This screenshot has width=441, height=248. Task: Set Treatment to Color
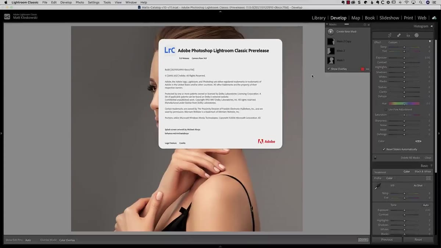tap(407, 171)
